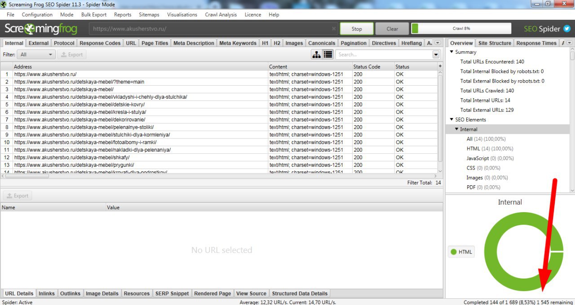Collapse the SEO Elements section
The image size is (575, 305).
(452, 120)
